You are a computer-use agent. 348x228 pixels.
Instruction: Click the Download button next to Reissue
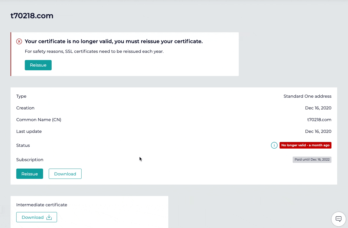[65, 174]
